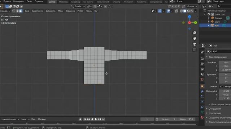231x129 pixels.
Task: Open the Рендеринг menu
Action: 18,1
